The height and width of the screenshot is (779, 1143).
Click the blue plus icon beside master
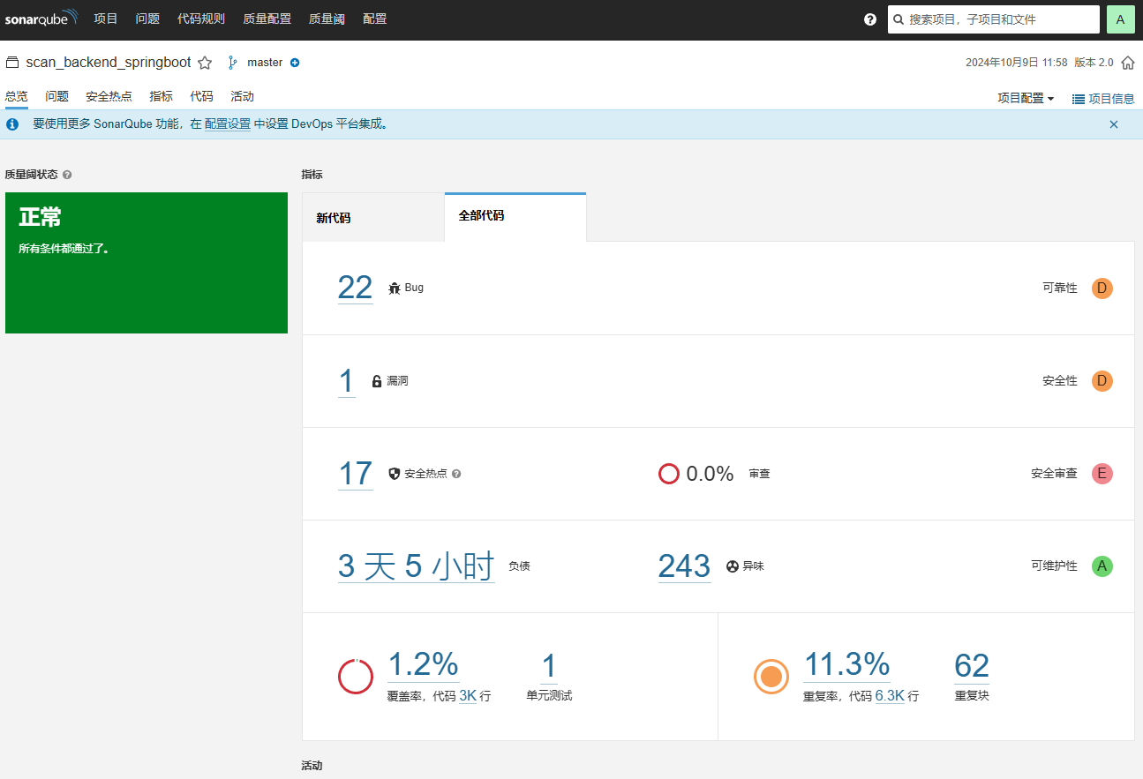click(295, 63)
